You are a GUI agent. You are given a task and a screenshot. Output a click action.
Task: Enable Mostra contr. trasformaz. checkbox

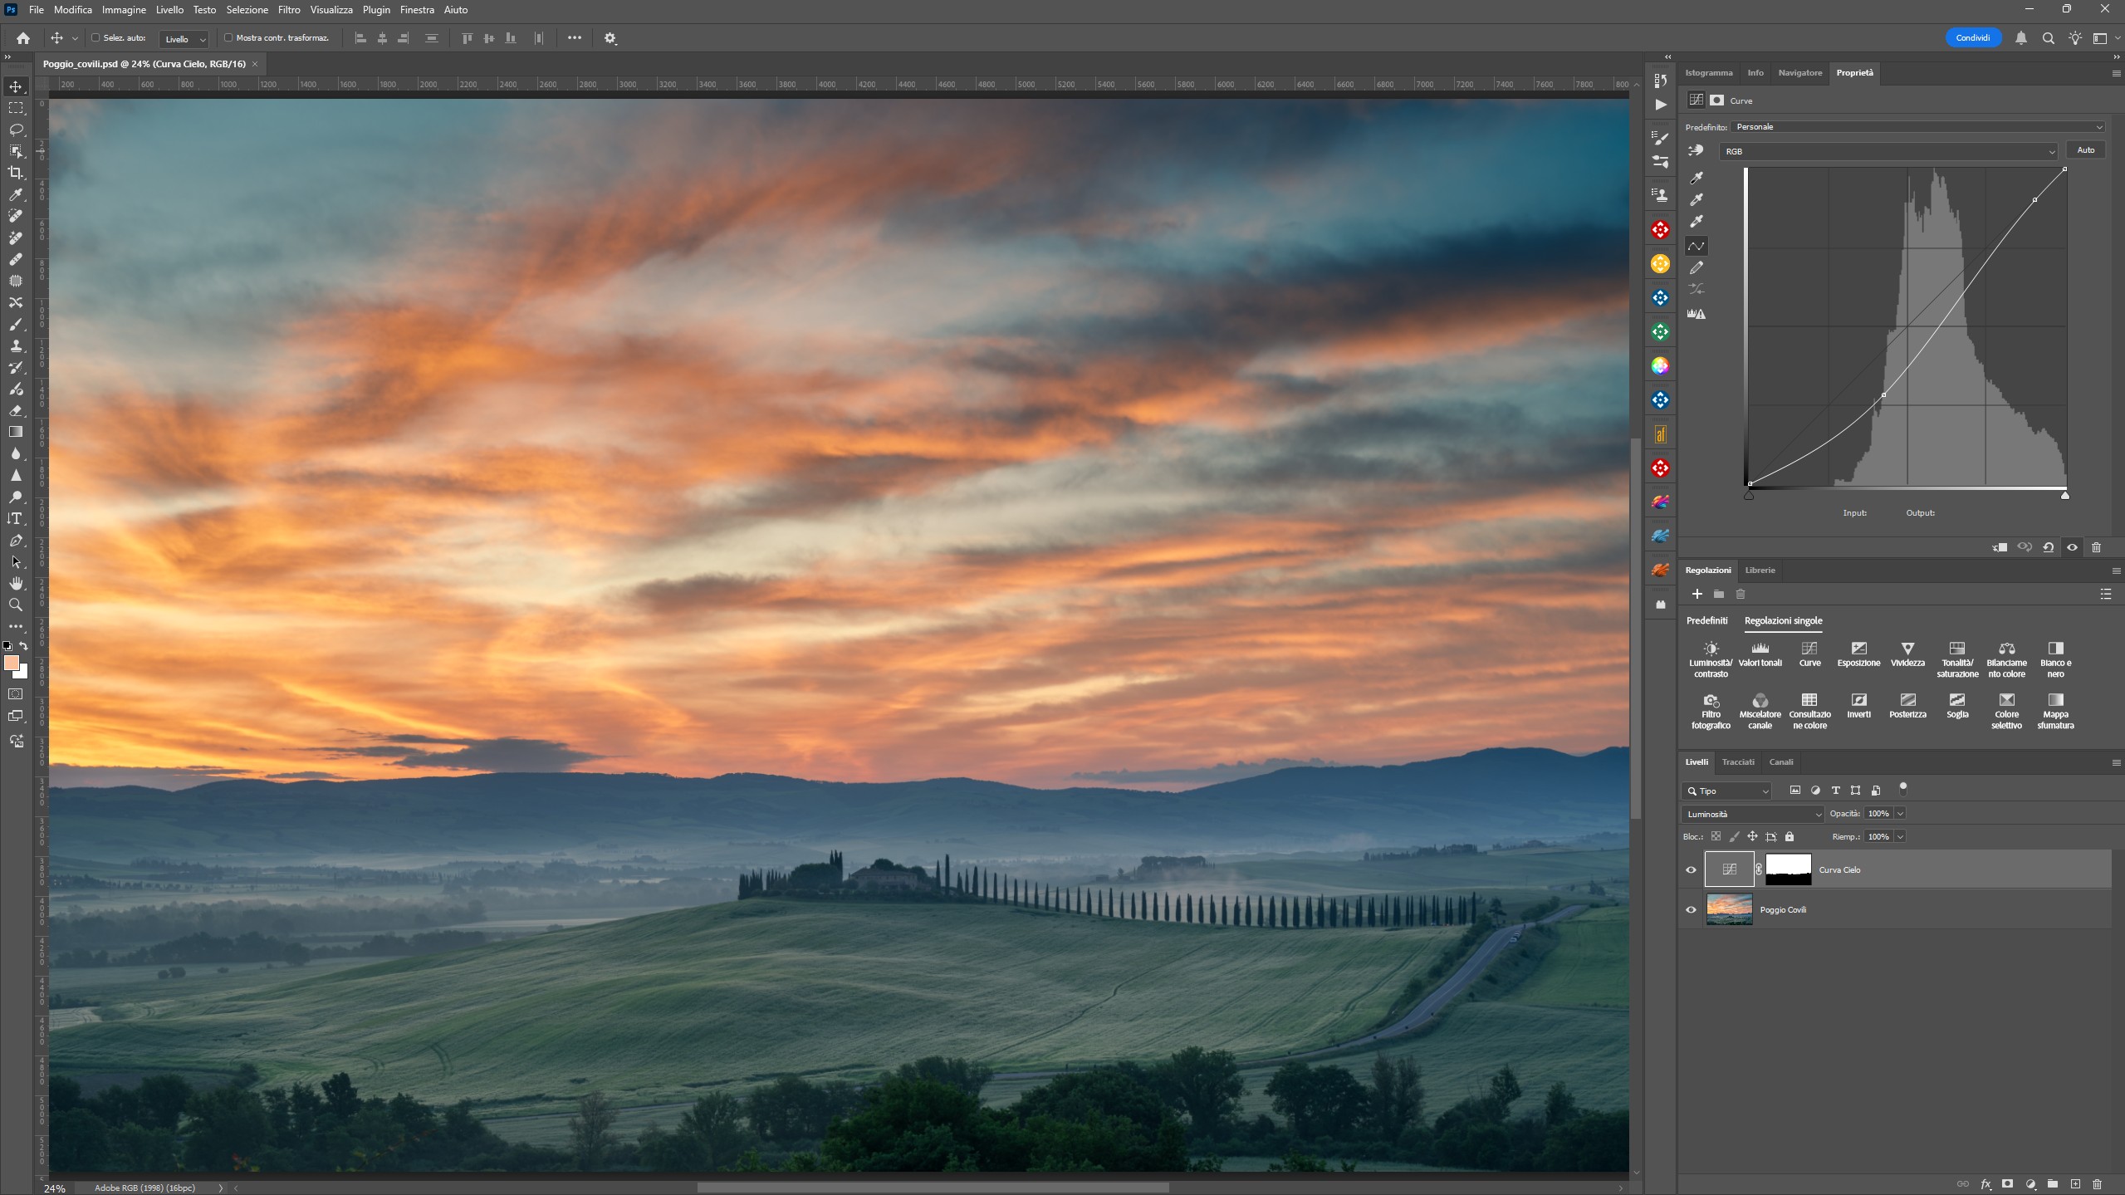(x=228, y=38)
